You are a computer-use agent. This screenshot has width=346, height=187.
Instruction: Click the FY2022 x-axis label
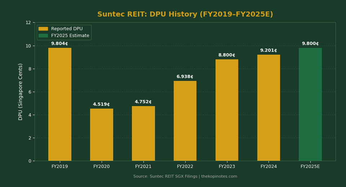point(185,167)
